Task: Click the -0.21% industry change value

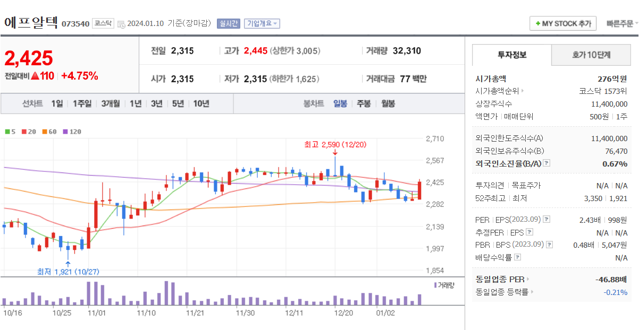Action: pyautogui.click(x=616, y=292)
